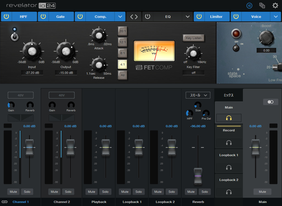Click the channel link chain icon
The width and height of the screenshot is (282, 206).
click(x=5, y=202)
